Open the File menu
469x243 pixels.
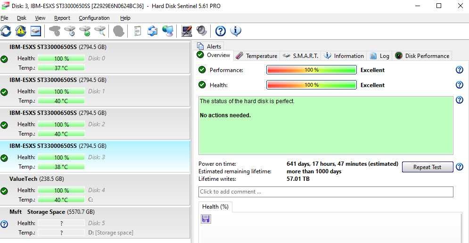pyautogui.click(x=4, y=18)
